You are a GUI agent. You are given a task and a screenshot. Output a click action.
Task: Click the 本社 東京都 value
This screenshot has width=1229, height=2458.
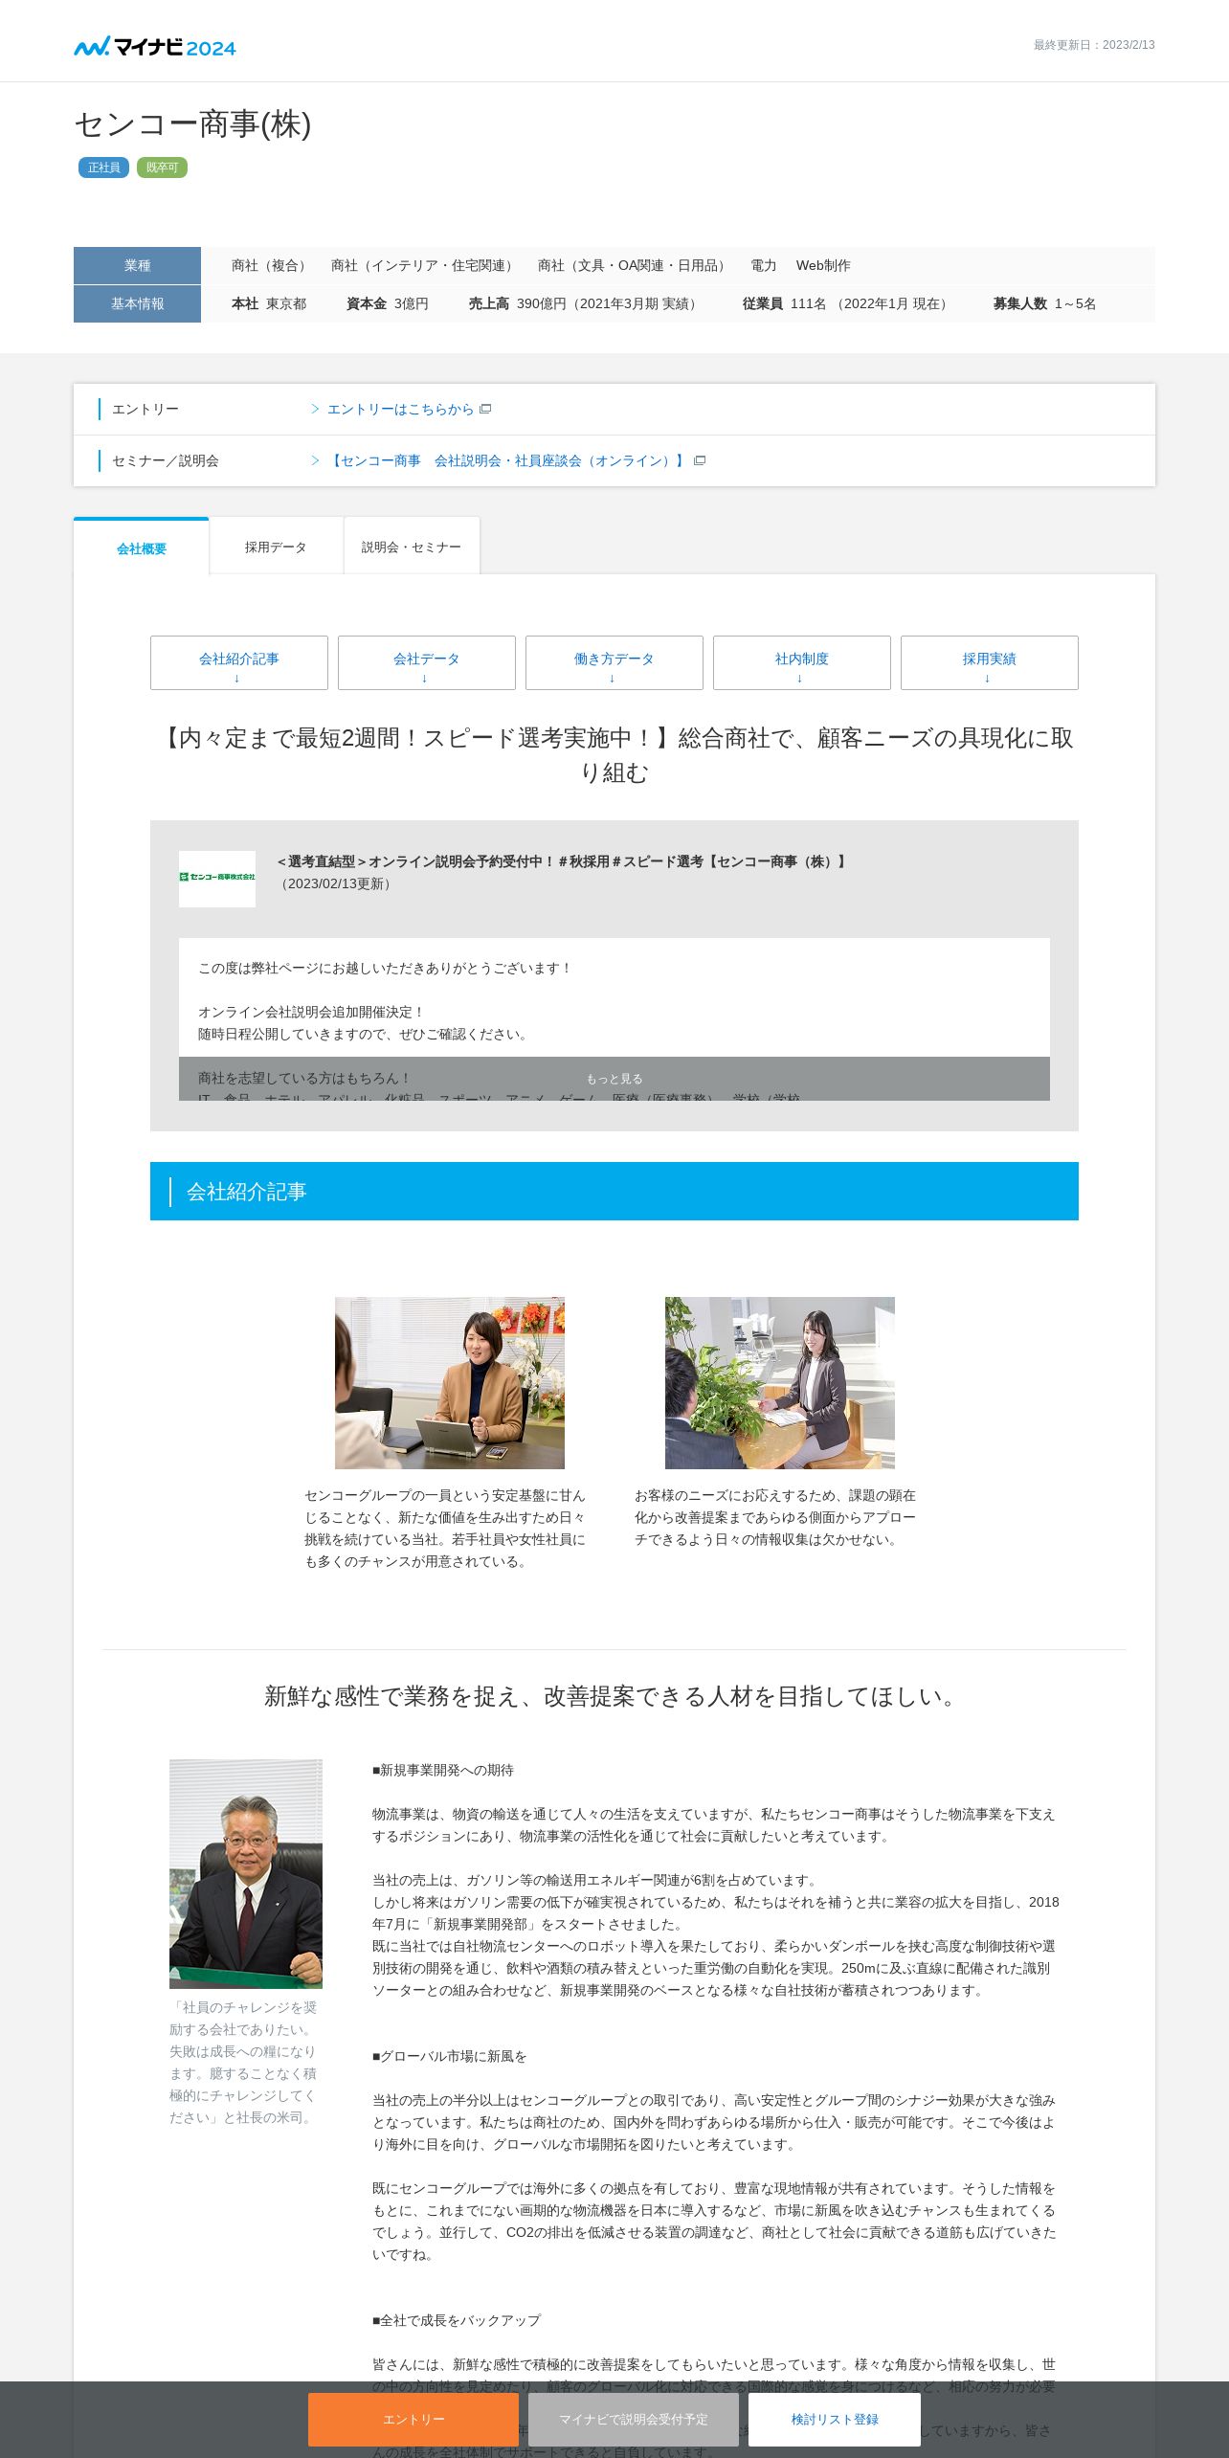[x=269, y=303]
